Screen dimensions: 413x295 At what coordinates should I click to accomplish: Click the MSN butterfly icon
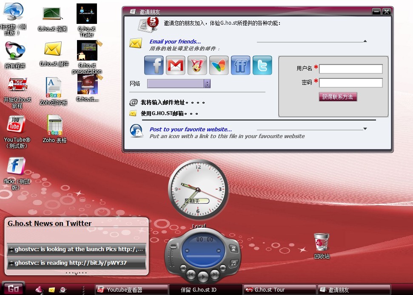click(219, 65)
